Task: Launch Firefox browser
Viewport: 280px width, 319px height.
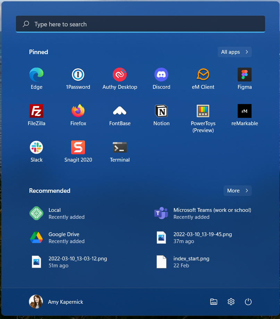Action: (x=78, y=115)
